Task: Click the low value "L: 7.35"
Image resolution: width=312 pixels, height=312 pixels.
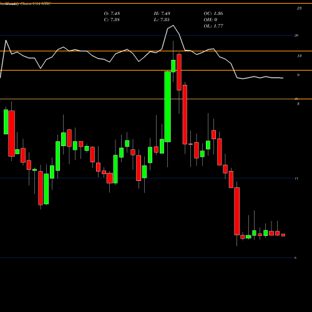Action: point(162,19)
